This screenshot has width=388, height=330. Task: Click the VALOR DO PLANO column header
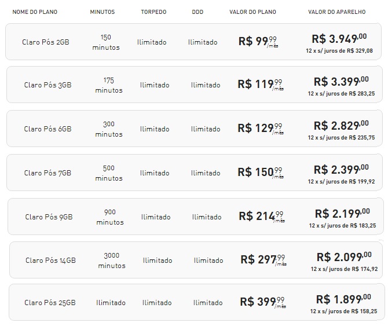pyautogui.click(x=252, y=12)
